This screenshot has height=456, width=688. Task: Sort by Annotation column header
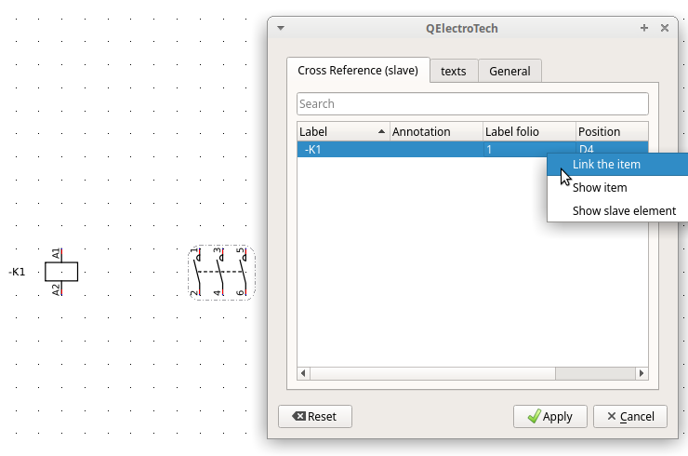click(x=435, y=132)
